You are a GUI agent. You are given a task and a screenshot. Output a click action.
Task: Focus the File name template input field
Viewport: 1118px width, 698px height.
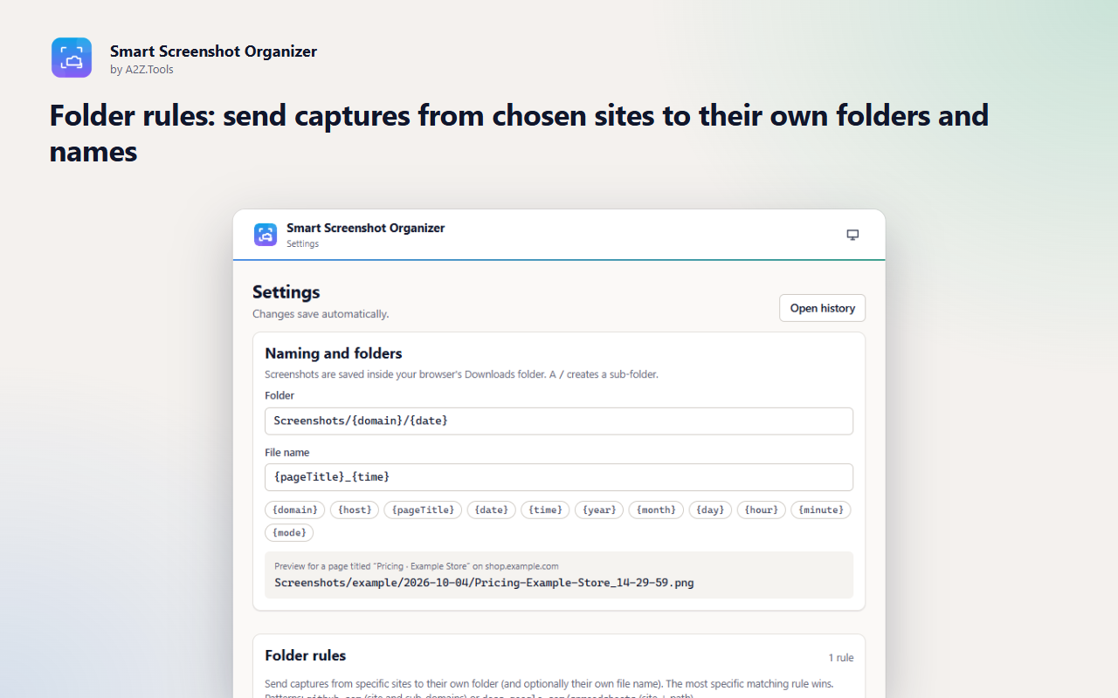(559, 477)
